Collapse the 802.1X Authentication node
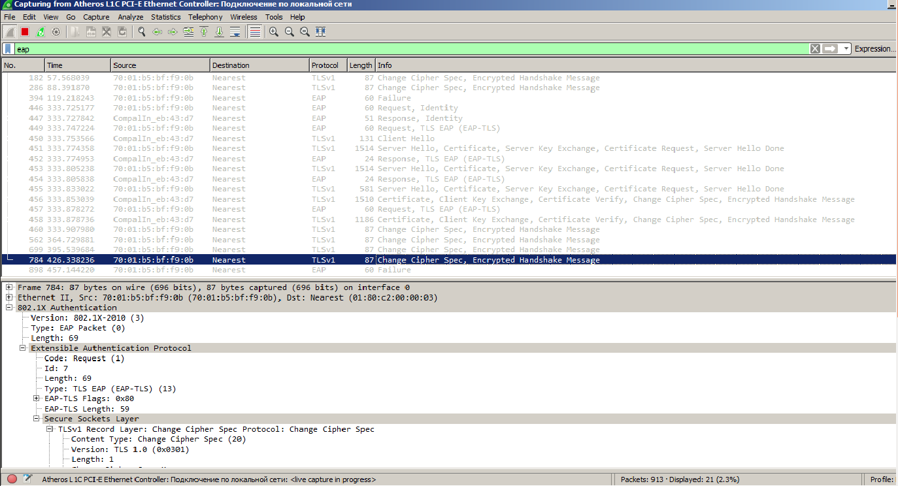 point(9,308)
